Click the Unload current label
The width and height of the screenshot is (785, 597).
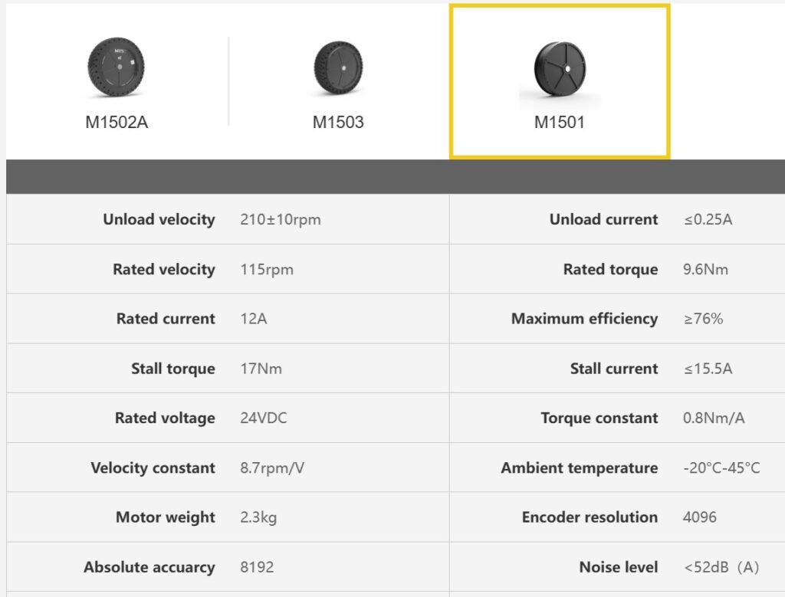pos(603,219)
